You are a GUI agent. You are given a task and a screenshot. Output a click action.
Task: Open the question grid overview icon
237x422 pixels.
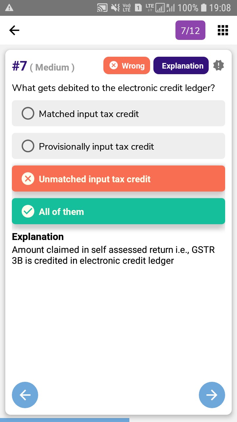223,30
